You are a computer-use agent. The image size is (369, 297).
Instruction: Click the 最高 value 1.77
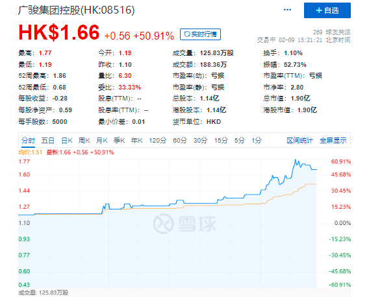45,53
